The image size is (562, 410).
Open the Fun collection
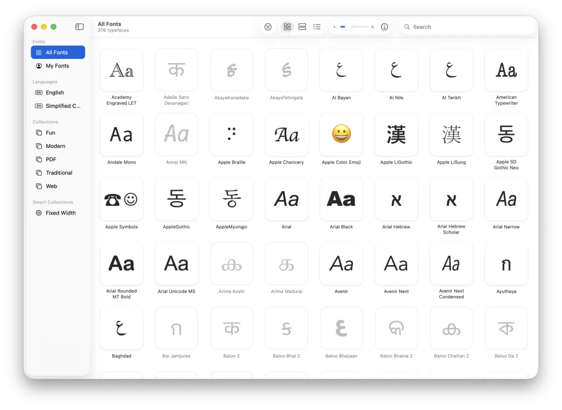pos(58,133)
